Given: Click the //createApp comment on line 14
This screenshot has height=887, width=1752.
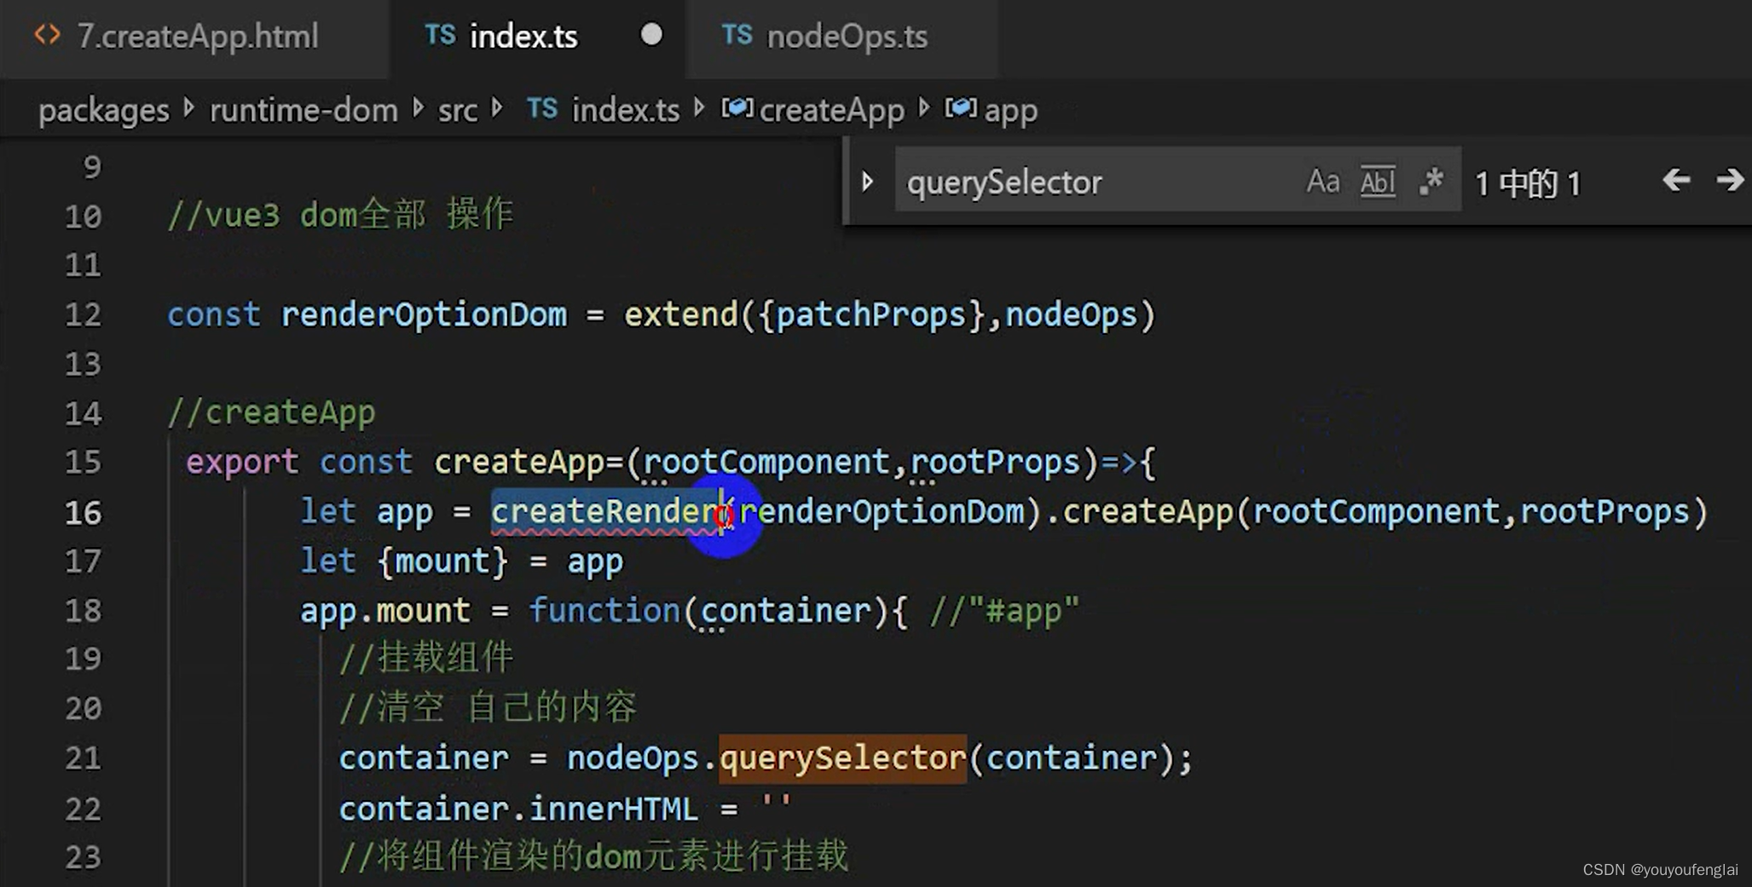Looking at the screenshot, I should (271, 413).
